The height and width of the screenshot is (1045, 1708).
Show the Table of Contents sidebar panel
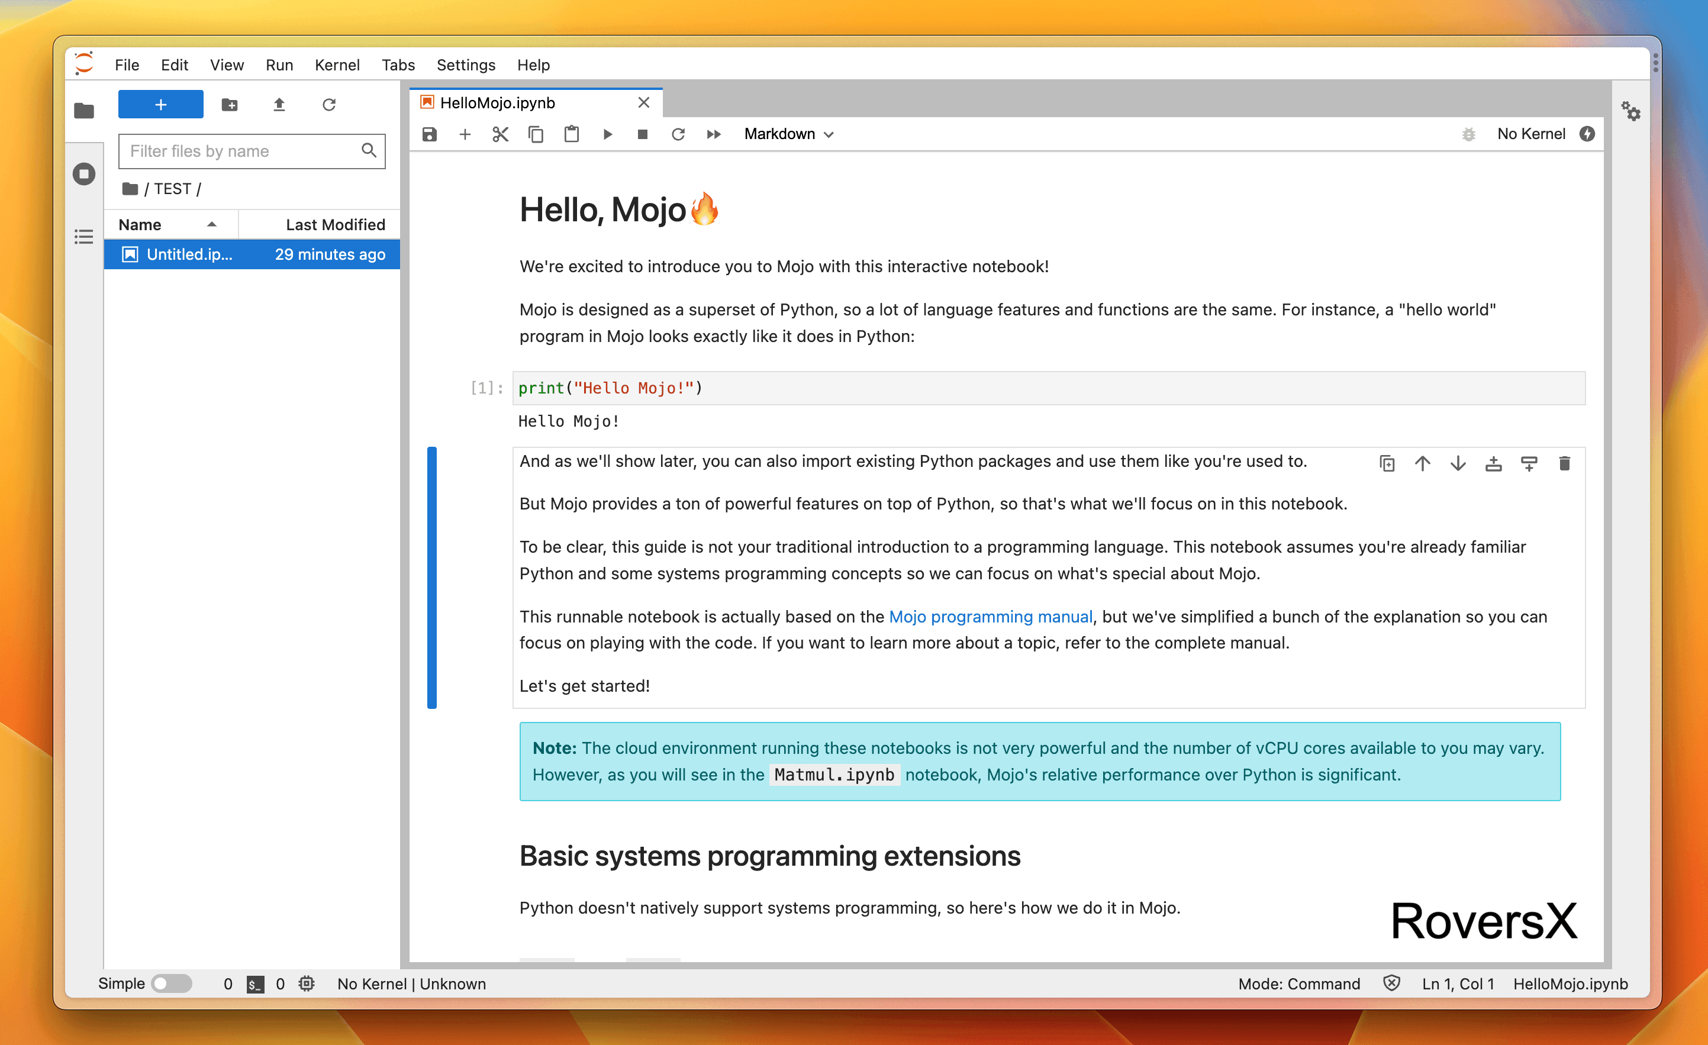[x=84, y=236]
